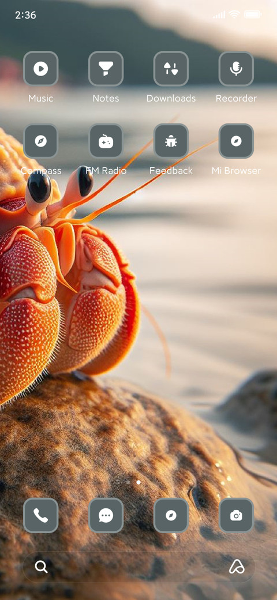Tap the Notes label text
Viewport: 277px width, 600px height.
pyautogui.click(x=106, y=98)
